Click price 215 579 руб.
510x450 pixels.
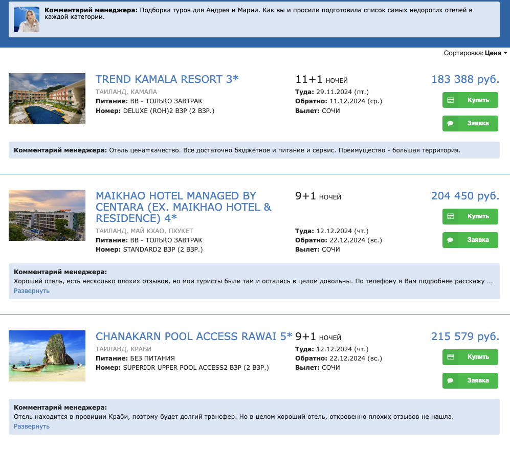pyautogui.click(x=465, y=336)
